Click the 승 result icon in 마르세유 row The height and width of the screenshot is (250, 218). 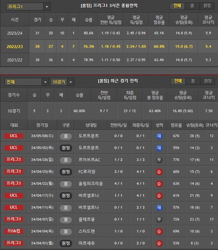tap(159, 243)
